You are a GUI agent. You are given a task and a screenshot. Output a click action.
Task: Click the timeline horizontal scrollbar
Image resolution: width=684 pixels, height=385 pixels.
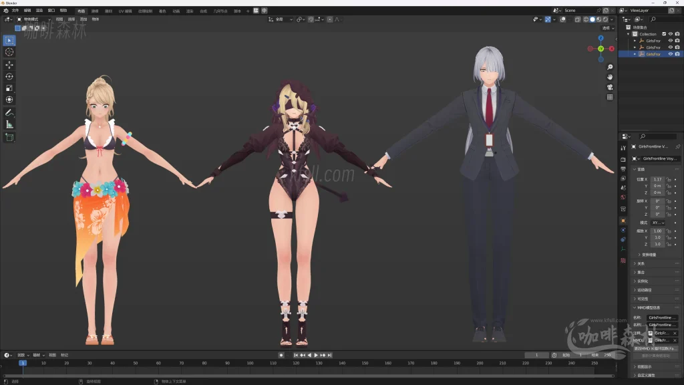click(308, 376)
